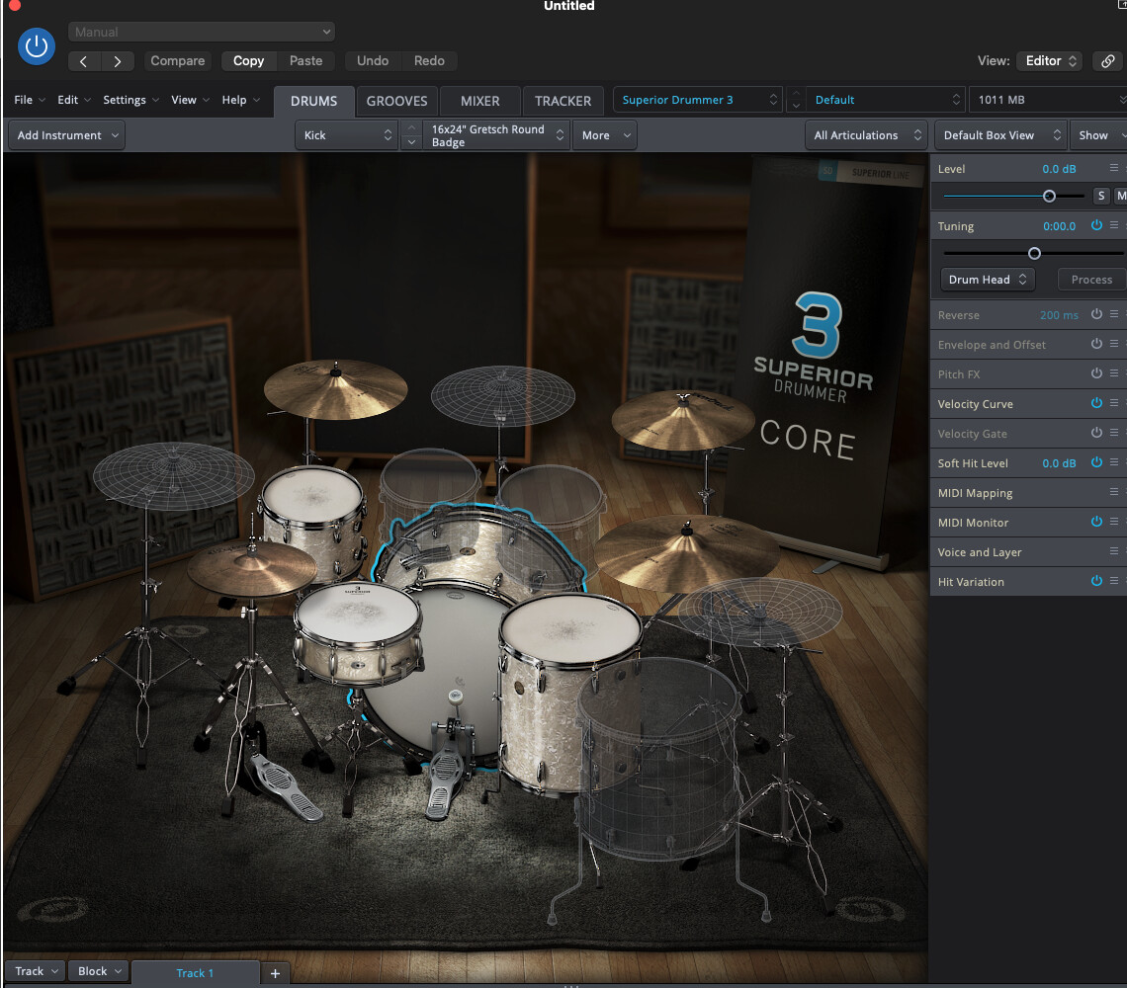The image size is (1127, 988).
Task: Open the Reverse section menu icon
Action: [x=1113, y=314]
